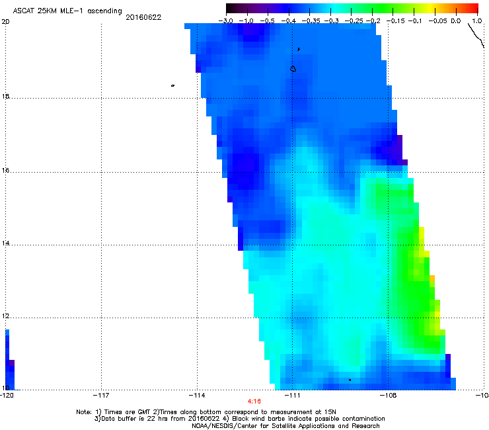The image size is (489, 430).
Task: Click the longitude label -111
Action: pos(292,396)
